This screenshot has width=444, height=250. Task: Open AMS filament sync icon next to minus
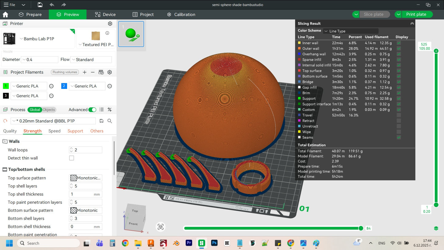pos(101,72)
